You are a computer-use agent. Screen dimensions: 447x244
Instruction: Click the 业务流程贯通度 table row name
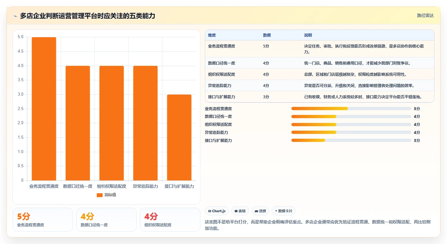pyautogui.click(x=222, y=46)
